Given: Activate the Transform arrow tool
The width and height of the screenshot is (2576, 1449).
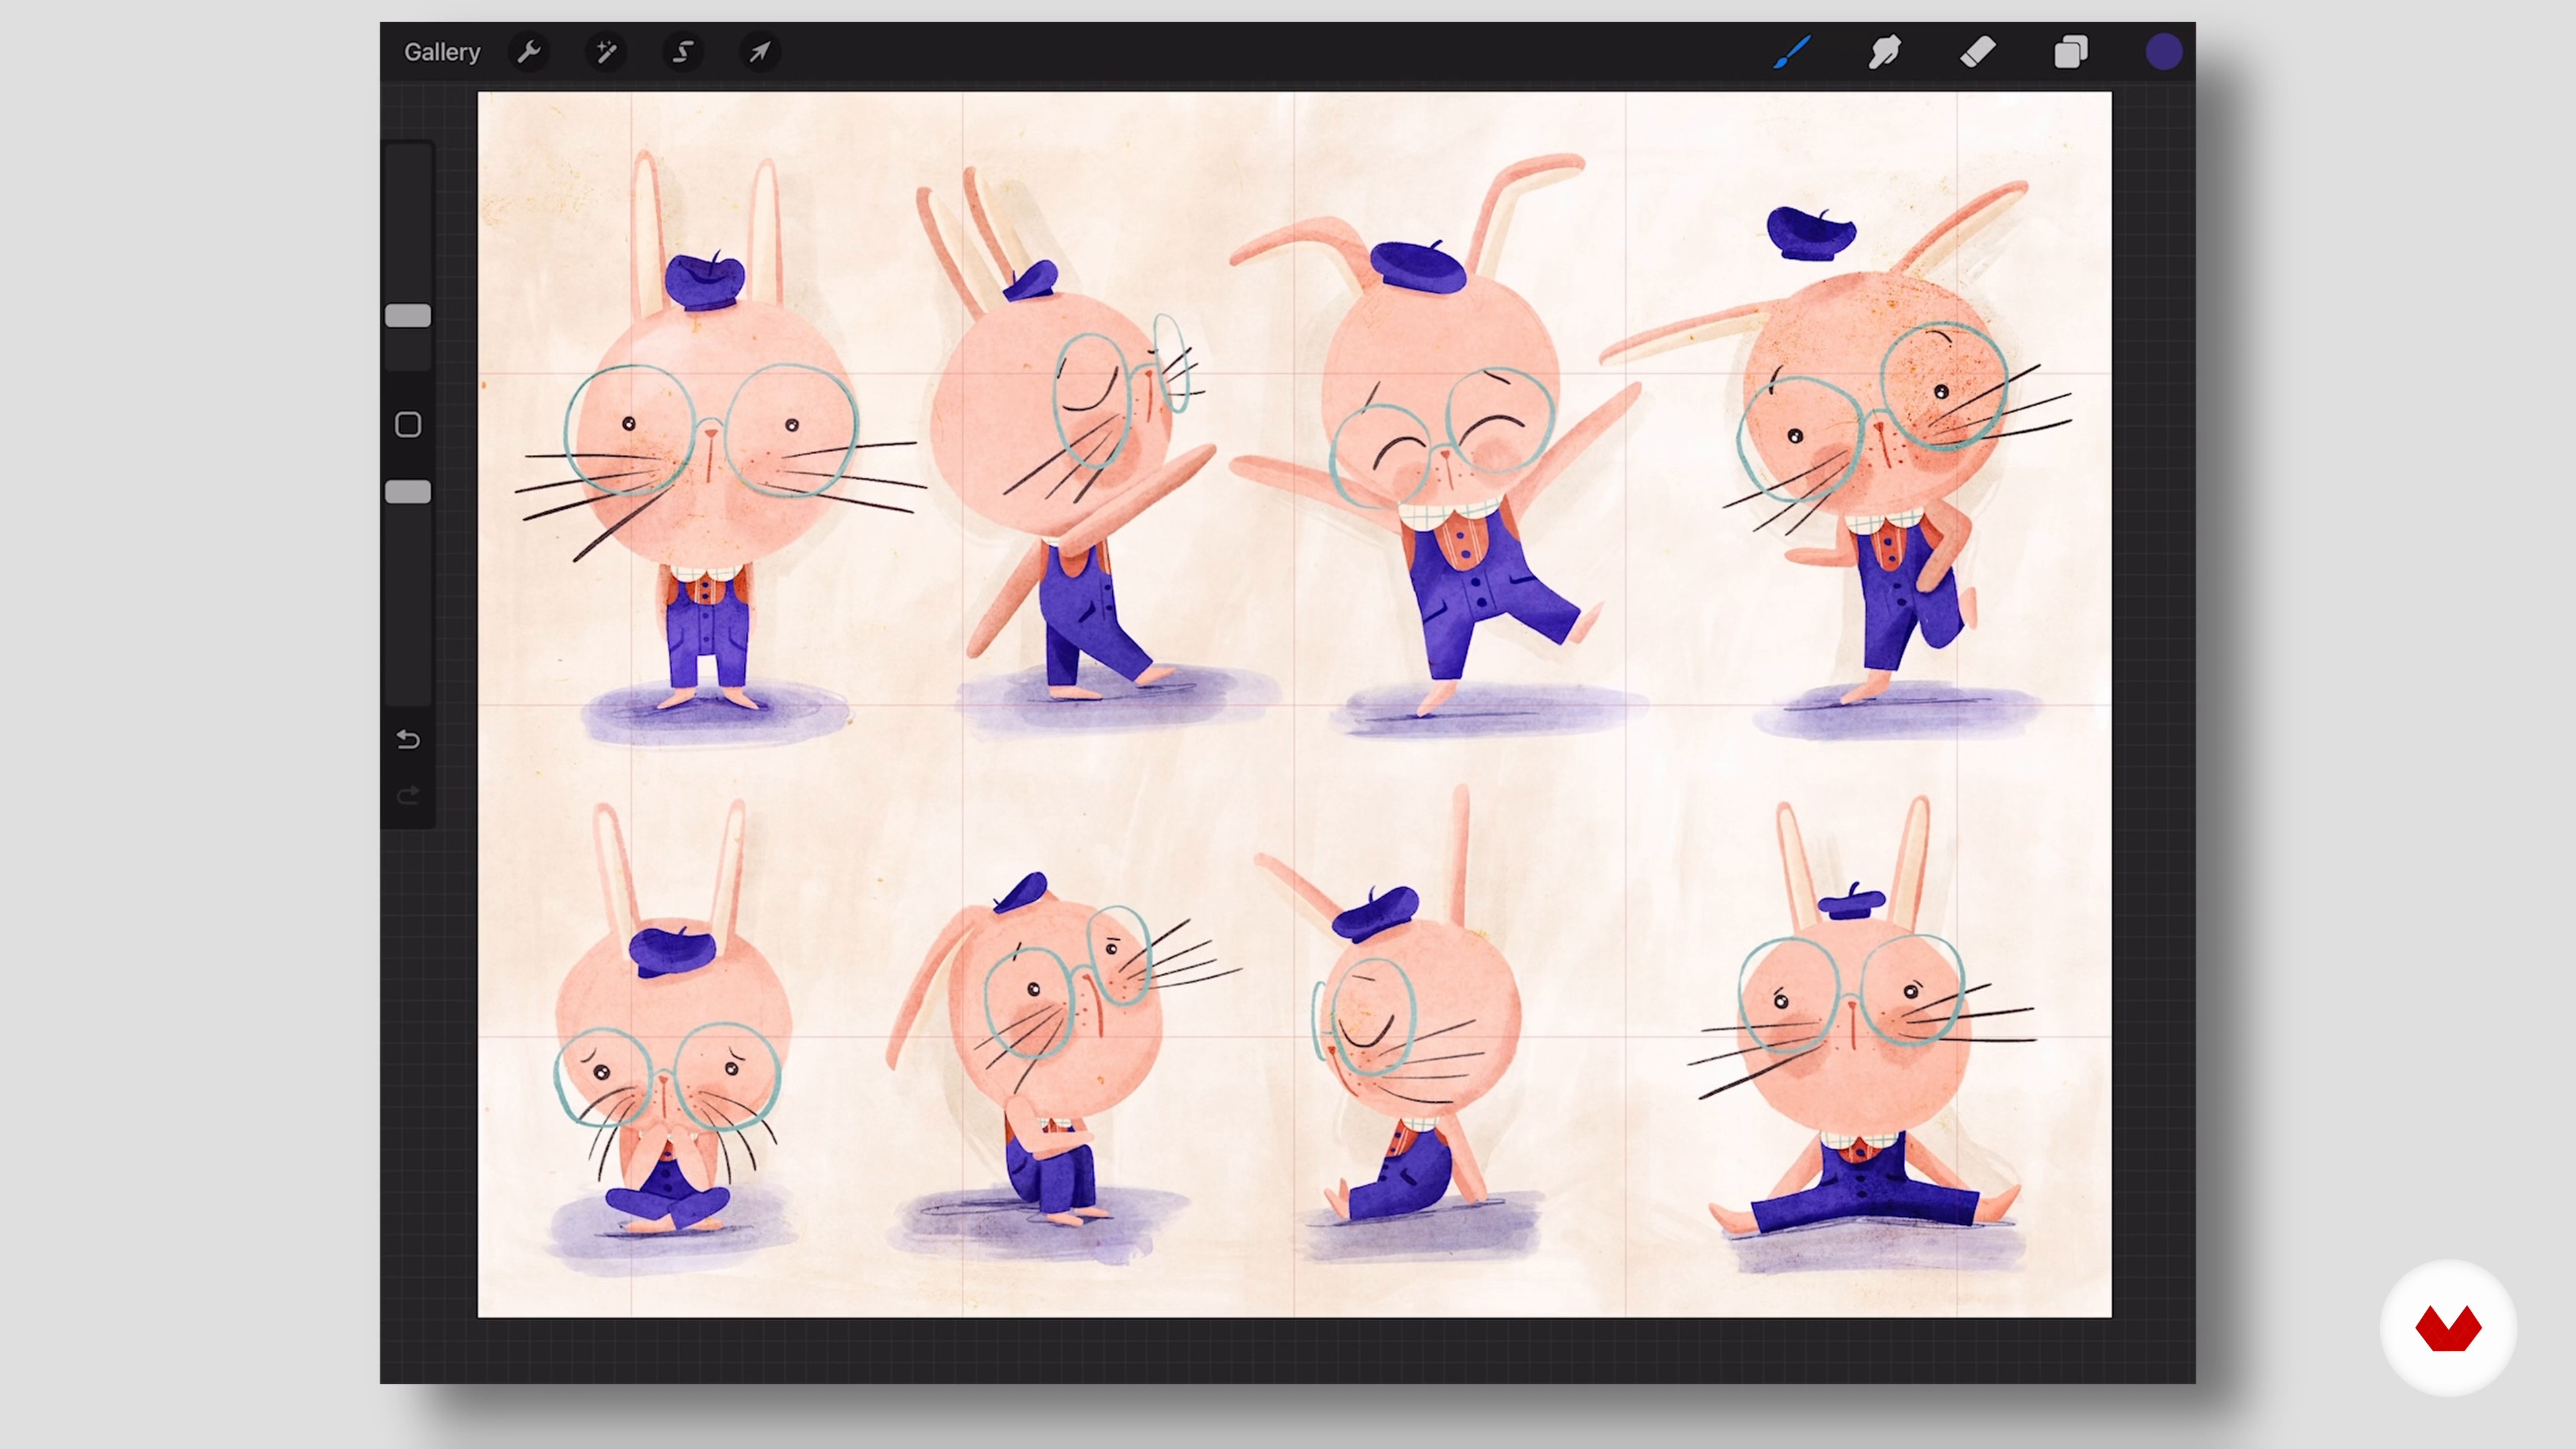Looking at the screenshot, I should tap(760, 52).
